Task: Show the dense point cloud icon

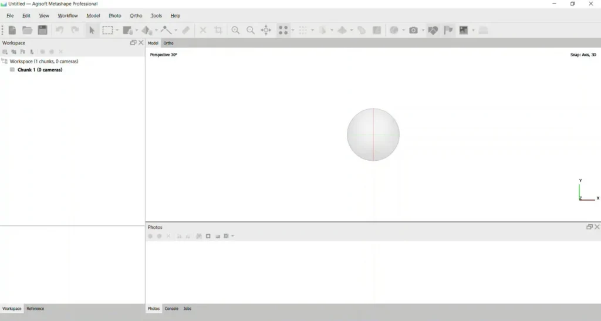Action: (303, 30)
